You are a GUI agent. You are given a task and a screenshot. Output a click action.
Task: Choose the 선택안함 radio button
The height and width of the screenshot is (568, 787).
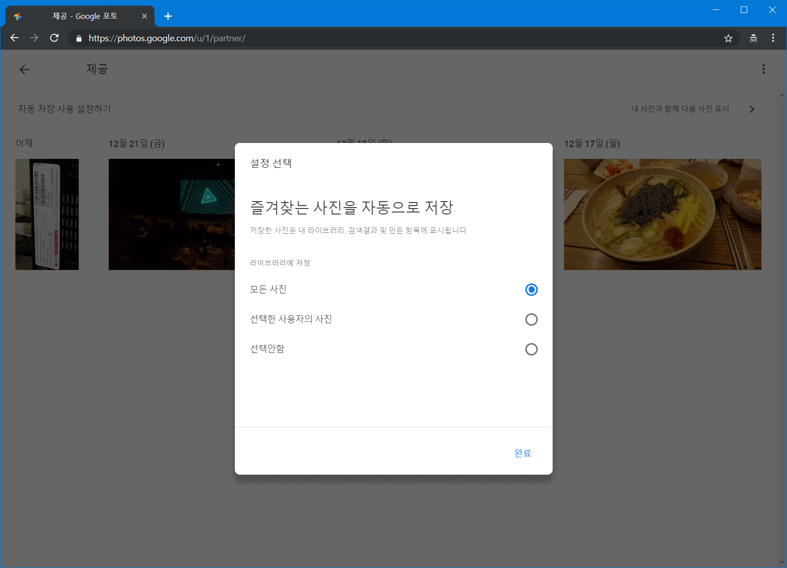click(x=531, y=349)
